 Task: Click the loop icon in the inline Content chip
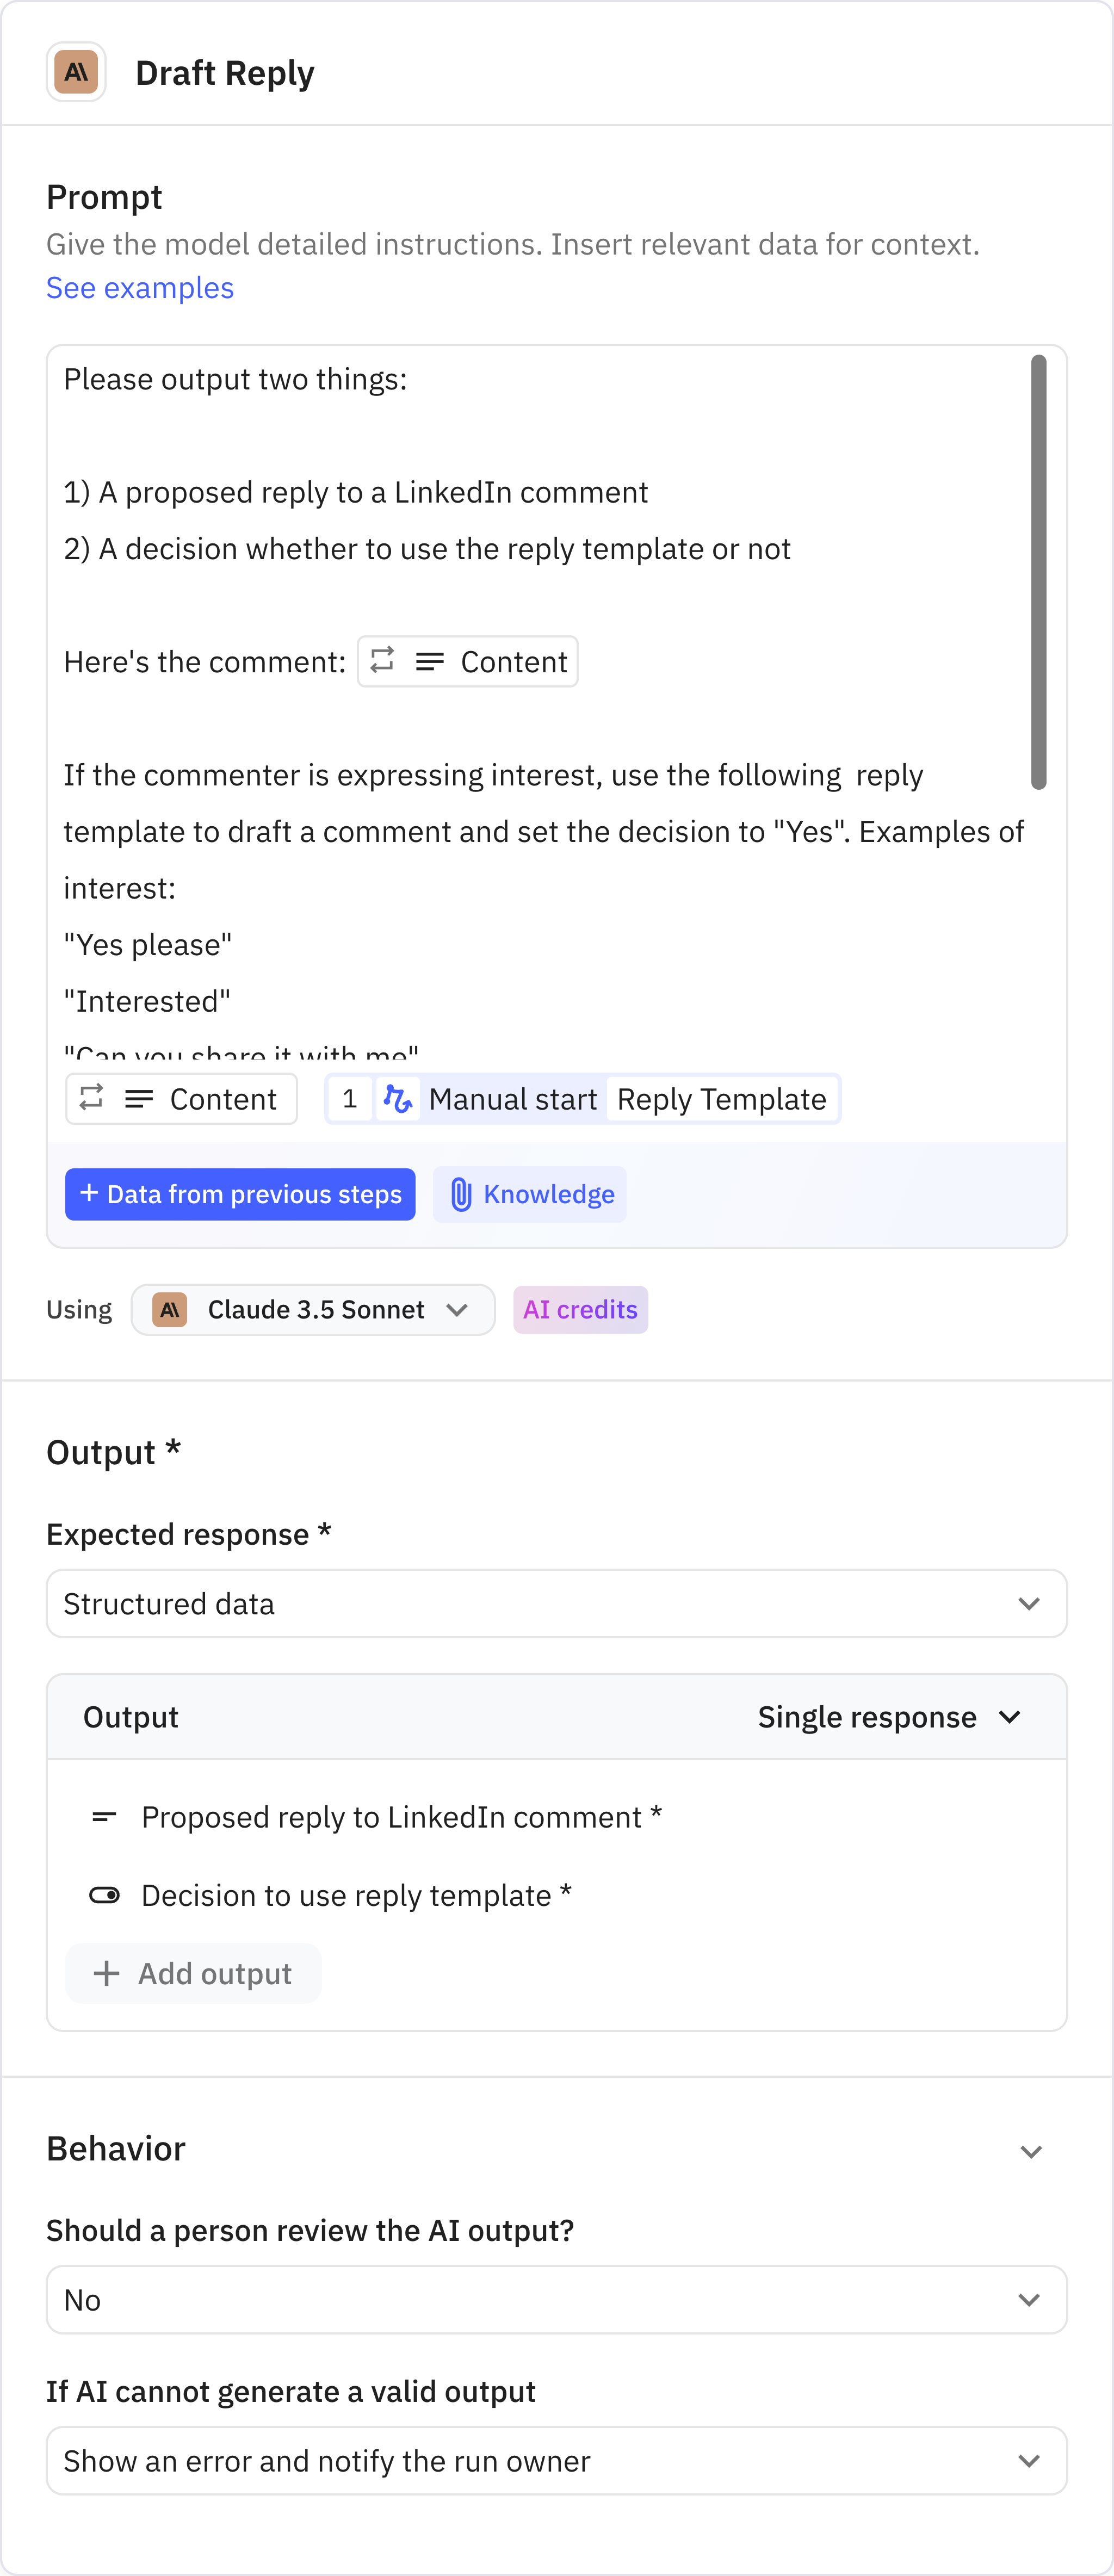tap(382, 660)
